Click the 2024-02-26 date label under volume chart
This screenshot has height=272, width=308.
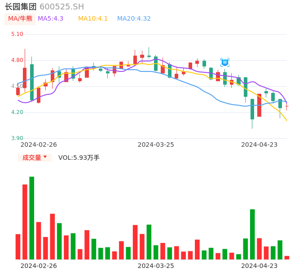pos(39,266)
